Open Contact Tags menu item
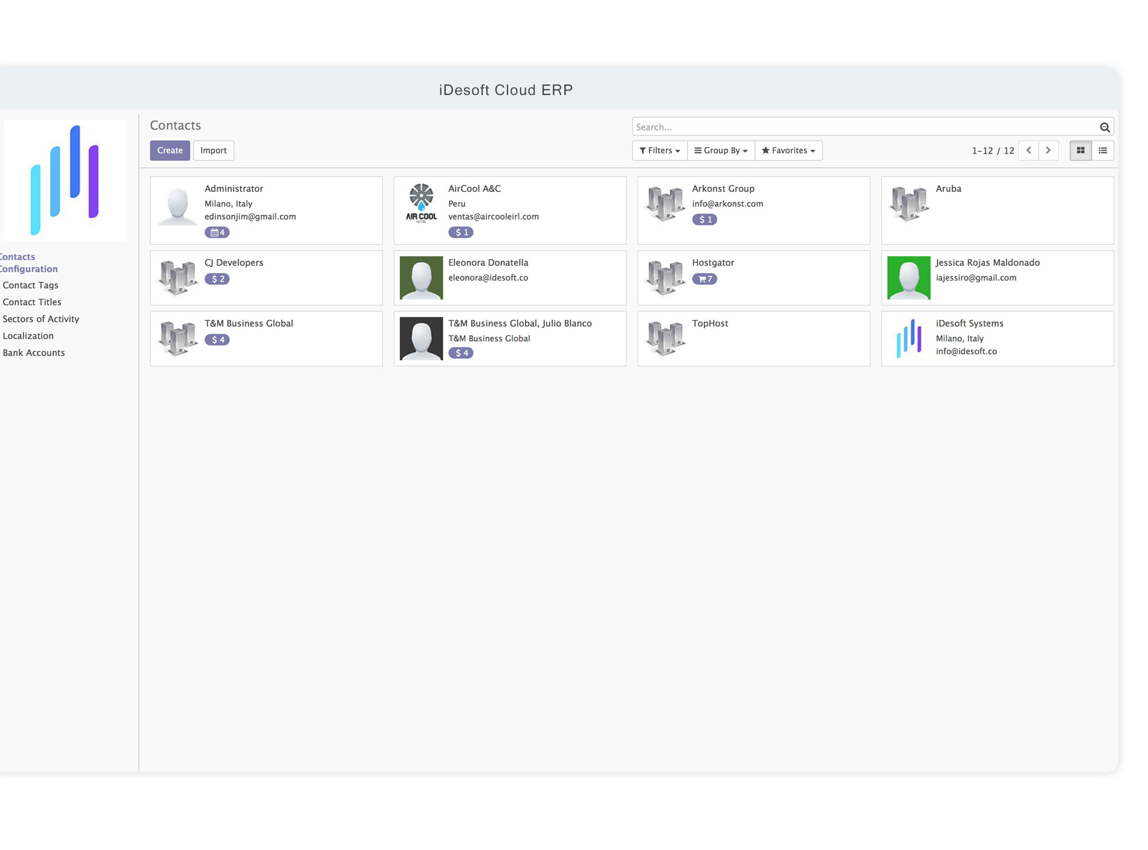Image resolution: width=1148 pixels, height=850 pixels. 31,285
